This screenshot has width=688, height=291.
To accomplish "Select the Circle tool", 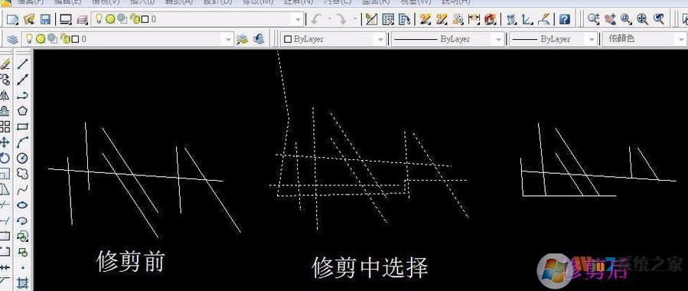I will click(22, 158).
